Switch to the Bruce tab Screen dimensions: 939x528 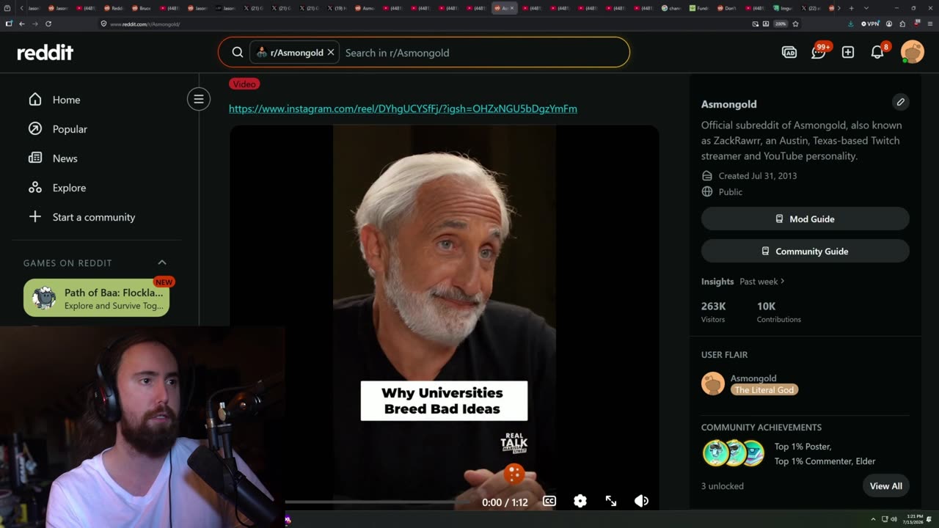(x=142, y=8)
